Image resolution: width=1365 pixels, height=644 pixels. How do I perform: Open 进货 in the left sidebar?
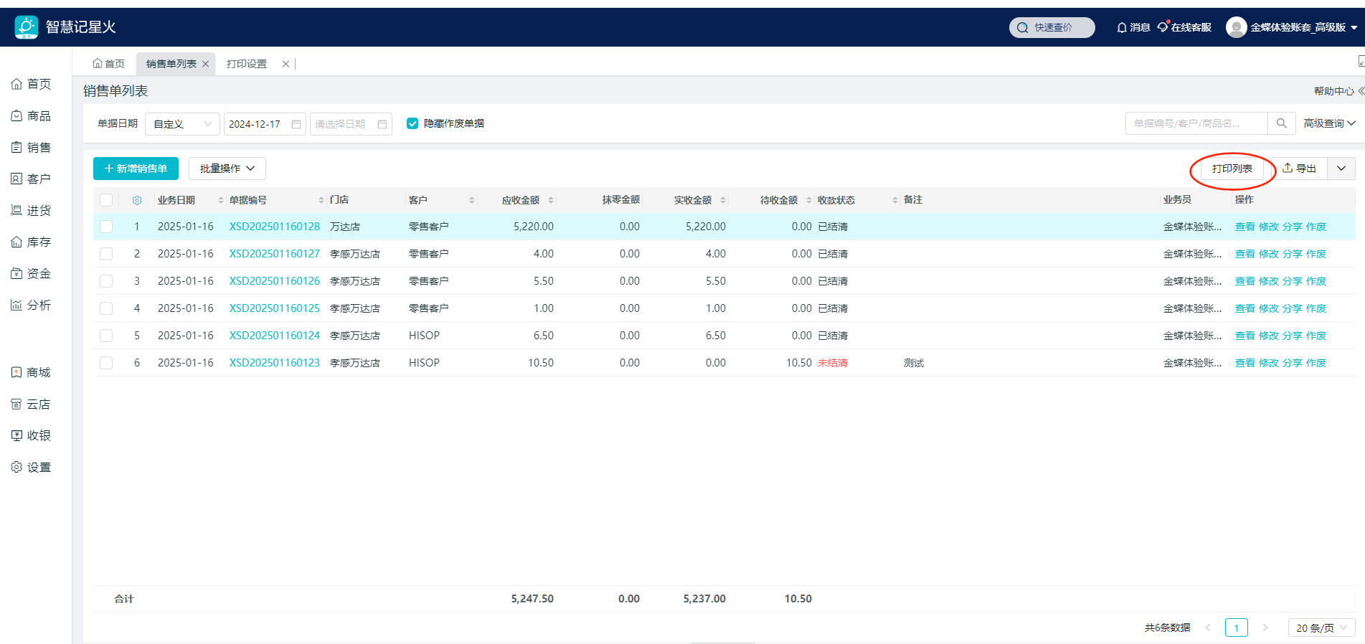pos(31,210)
